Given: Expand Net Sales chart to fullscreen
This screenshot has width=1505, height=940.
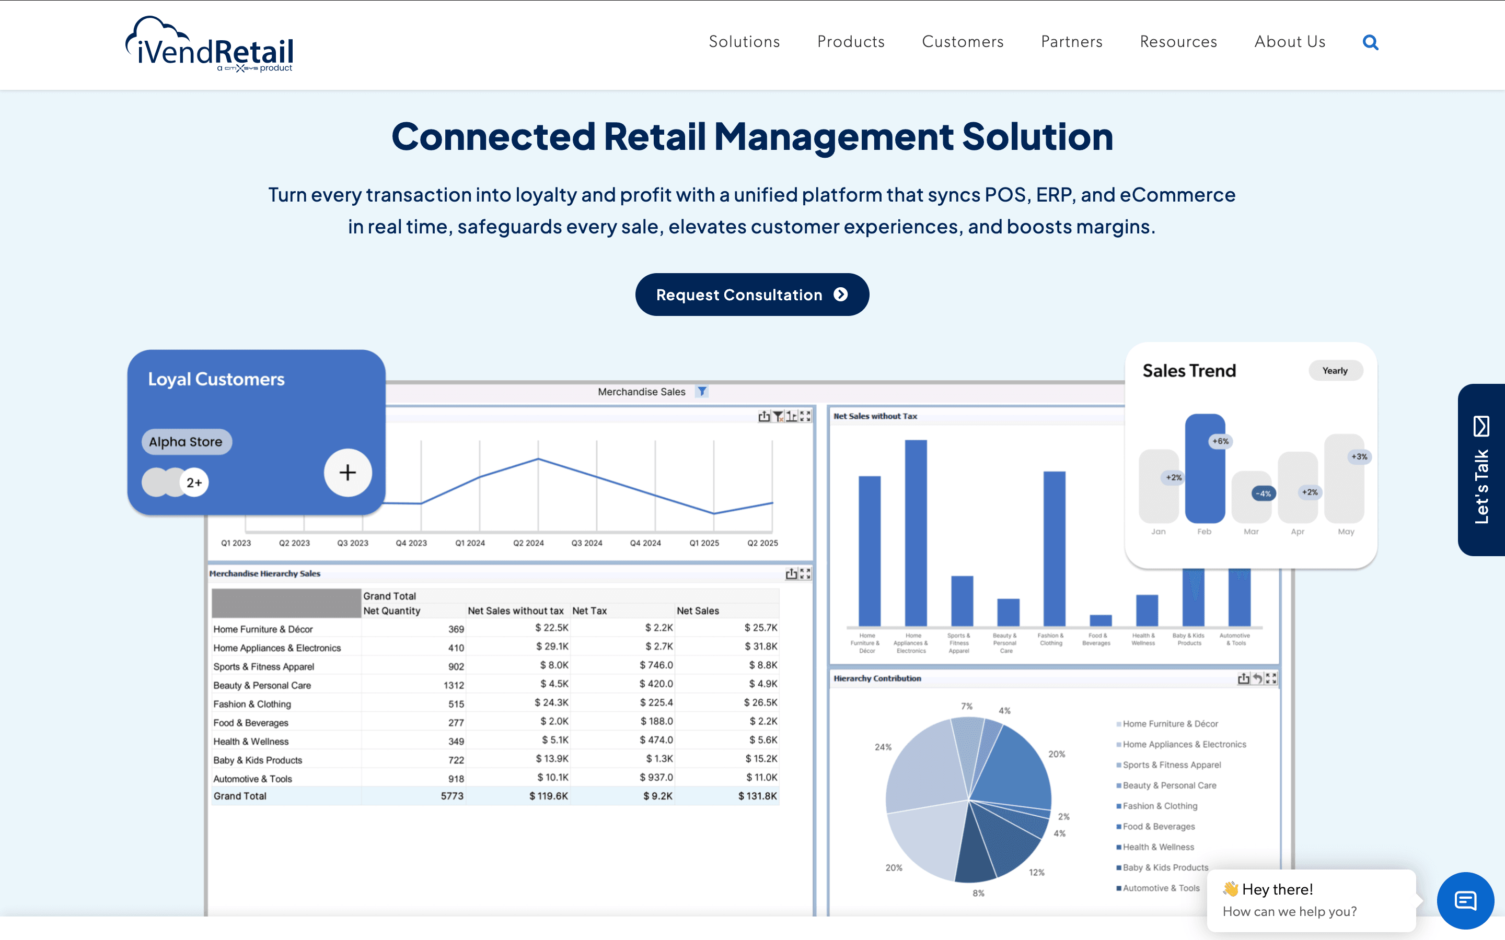Looking at the screenshot, I should 805,415.
